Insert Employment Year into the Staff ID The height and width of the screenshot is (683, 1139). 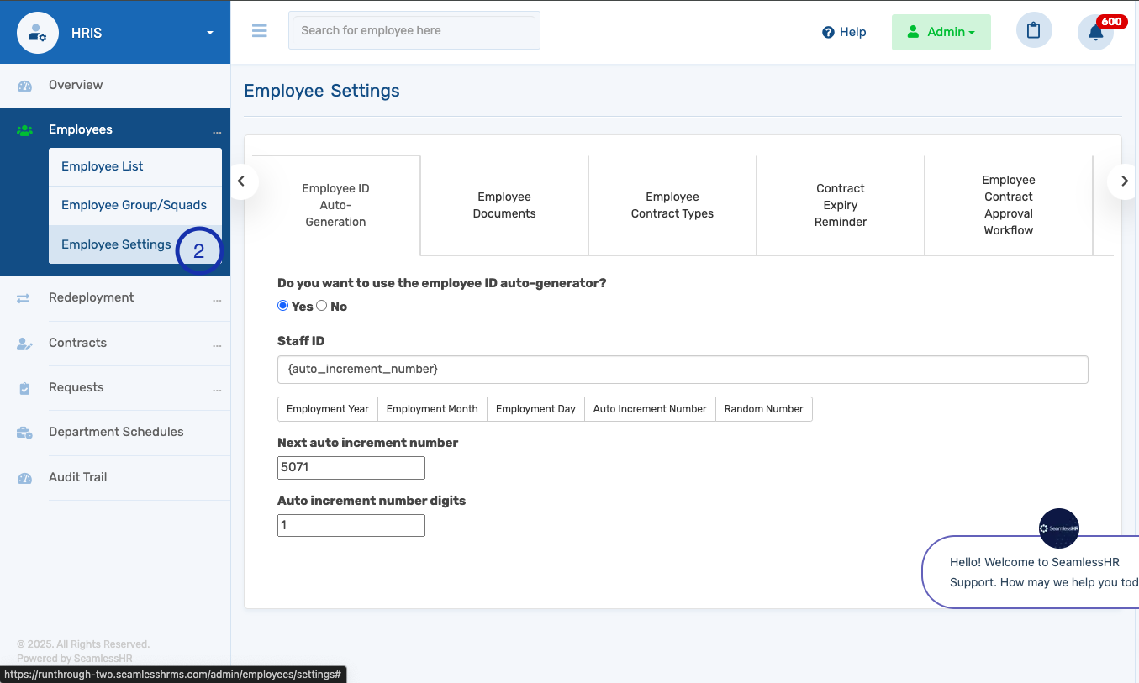(327, 409)
